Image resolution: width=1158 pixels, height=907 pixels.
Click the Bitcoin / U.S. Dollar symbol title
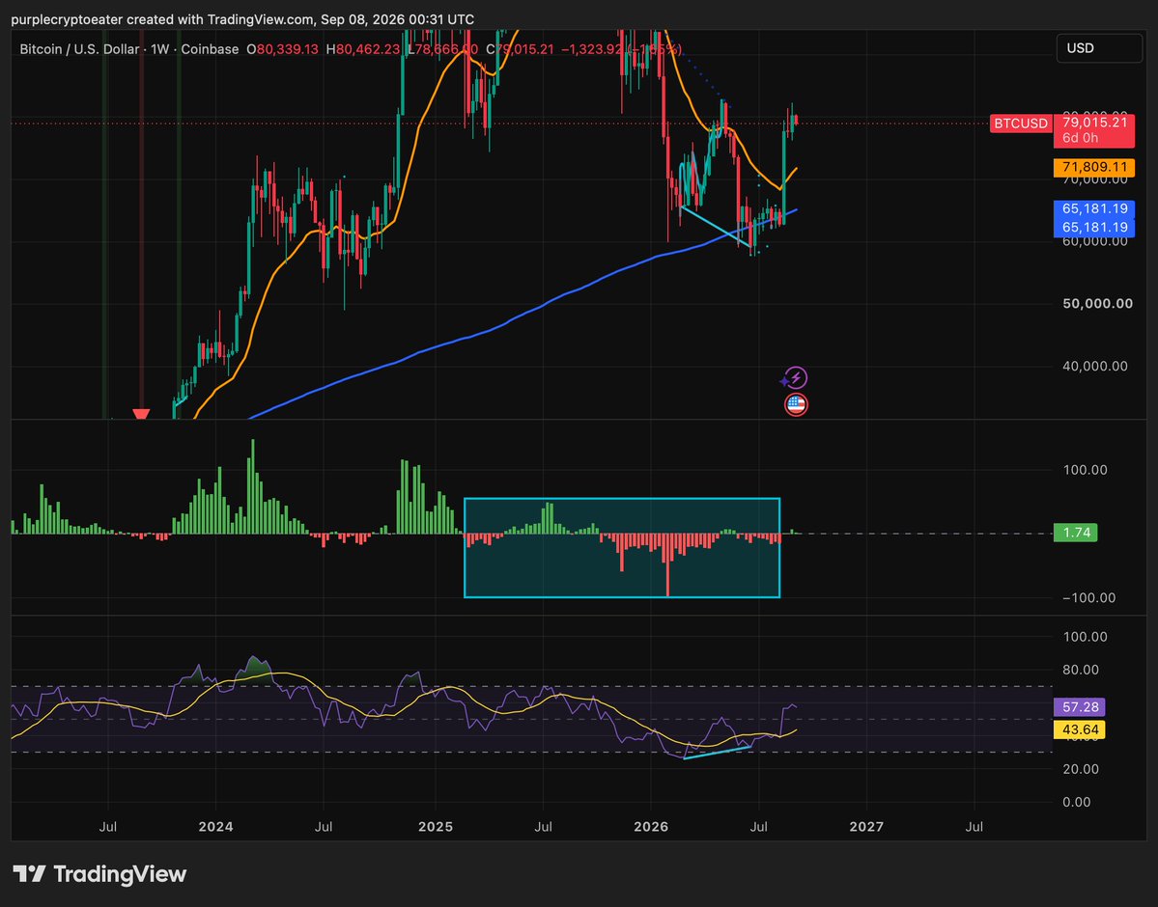point(79,49)
